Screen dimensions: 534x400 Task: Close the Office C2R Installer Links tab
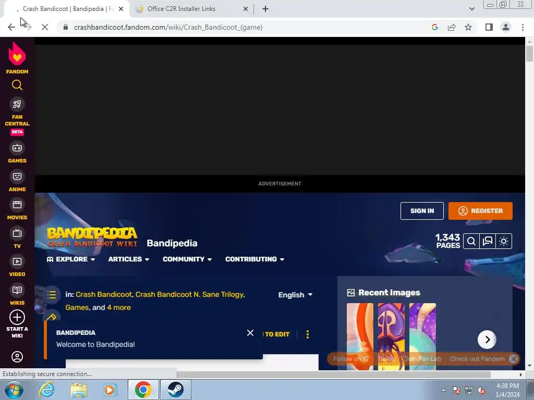(246, 9)
